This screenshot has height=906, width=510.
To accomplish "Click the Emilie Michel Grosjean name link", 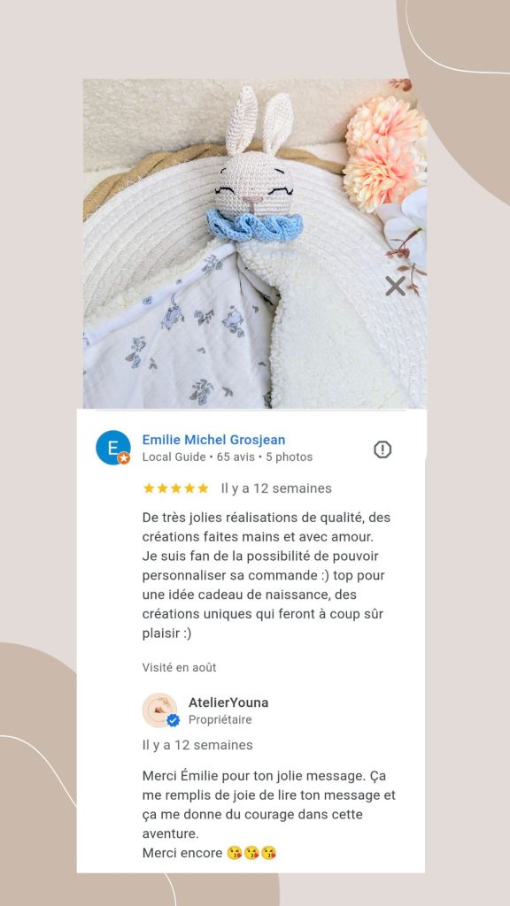I will click(x=214, y=440).
